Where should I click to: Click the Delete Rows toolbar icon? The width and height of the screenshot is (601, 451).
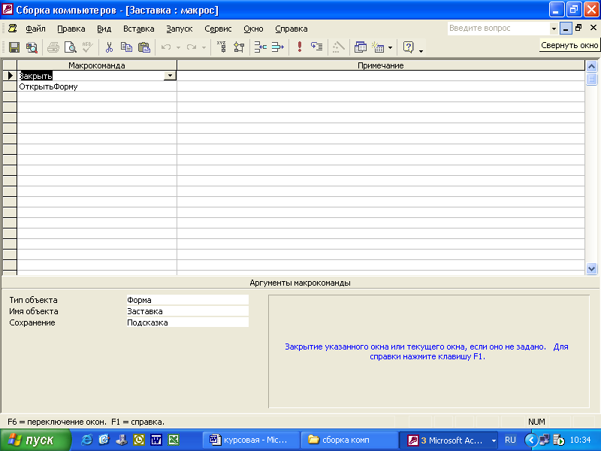(x=278, y=47)
